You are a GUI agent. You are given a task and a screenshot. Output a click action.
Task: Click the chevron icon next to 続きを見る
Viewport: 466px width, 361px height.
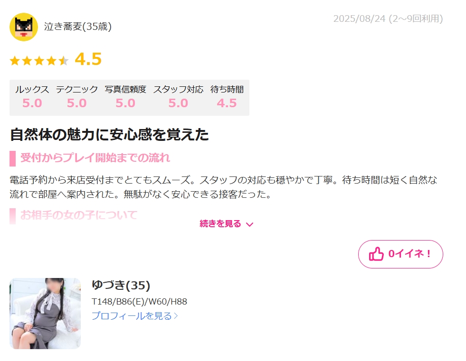click(250, 224)
